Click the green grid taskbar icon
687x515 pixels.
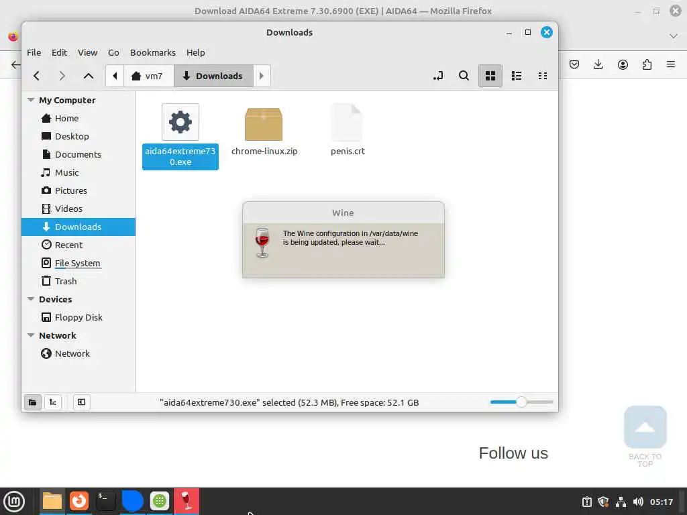(160, 502)
